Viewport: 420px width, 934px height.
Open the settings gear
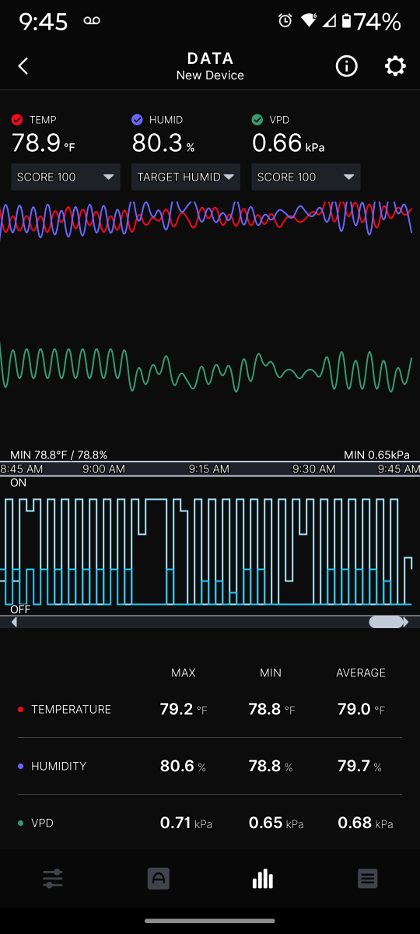[395, 66]
